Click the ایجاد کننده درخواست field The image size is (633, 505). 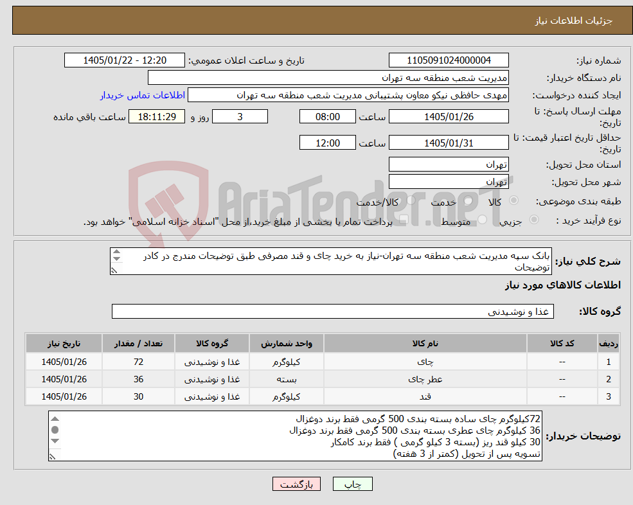(348, 95)
